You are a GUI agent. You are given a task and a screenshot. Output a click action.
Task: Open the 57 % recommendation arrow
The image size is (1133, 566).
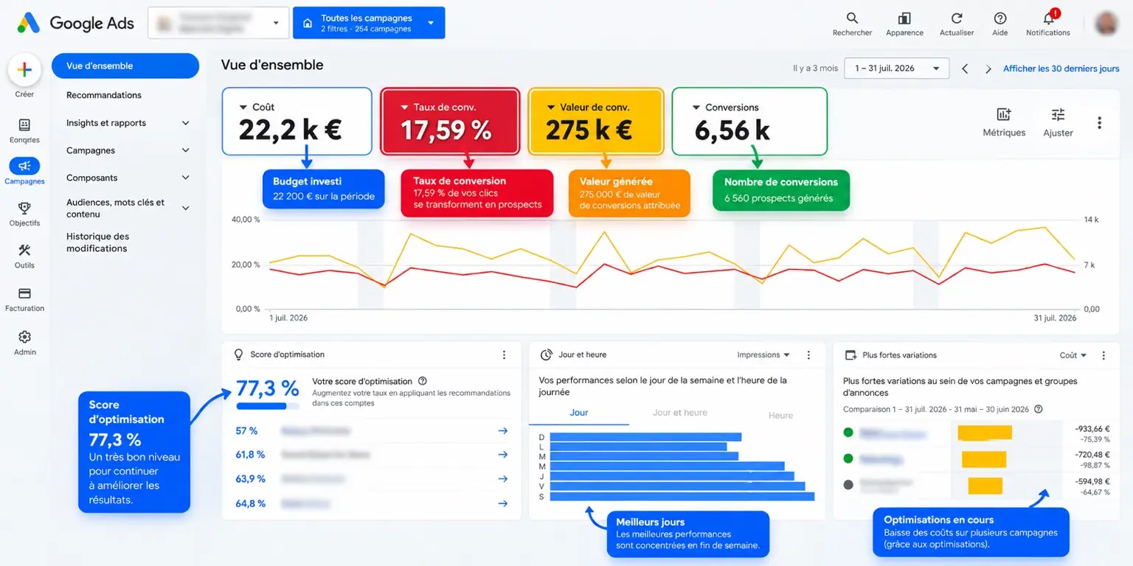click(502, 430)
